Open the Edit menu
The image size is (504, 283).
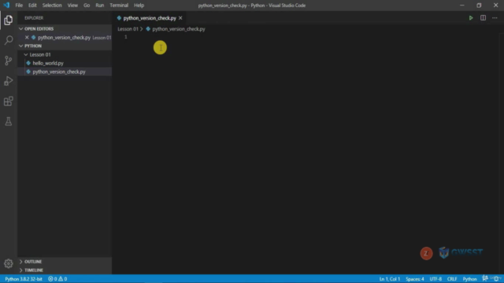click(32, 6)
